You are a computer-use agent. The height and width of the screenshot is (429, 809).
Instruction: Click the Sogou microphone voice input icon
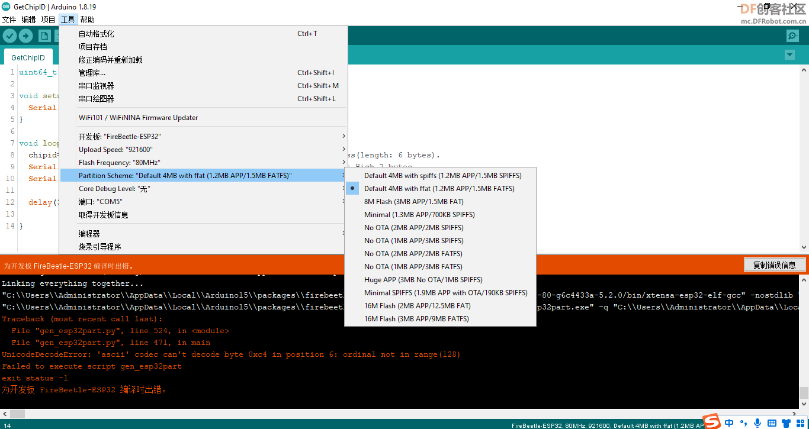click(757, 423)
